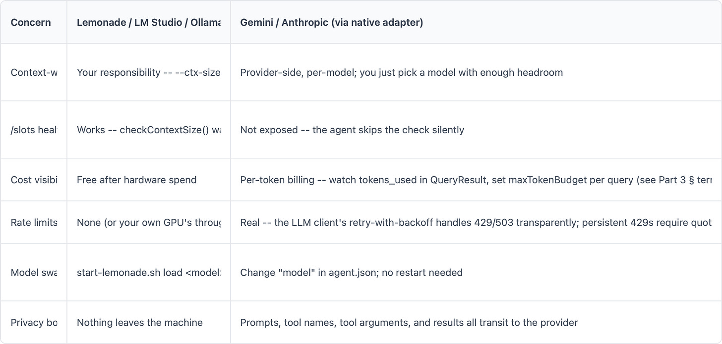This screenshot has height=344, width=722.
Task: Select the Prompts, tool names transit cell
Action: coord(476,322)
